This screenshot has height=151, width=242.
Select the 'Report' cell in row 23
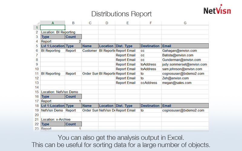[53, 129]
